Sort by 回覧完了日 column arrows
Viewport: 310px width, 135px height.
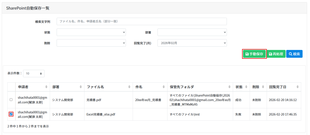298,87
